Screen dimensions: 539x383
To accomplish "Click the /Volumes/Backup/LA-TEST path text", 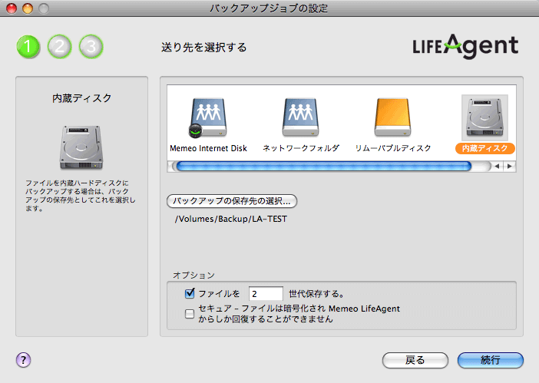I will click(231, 220).
